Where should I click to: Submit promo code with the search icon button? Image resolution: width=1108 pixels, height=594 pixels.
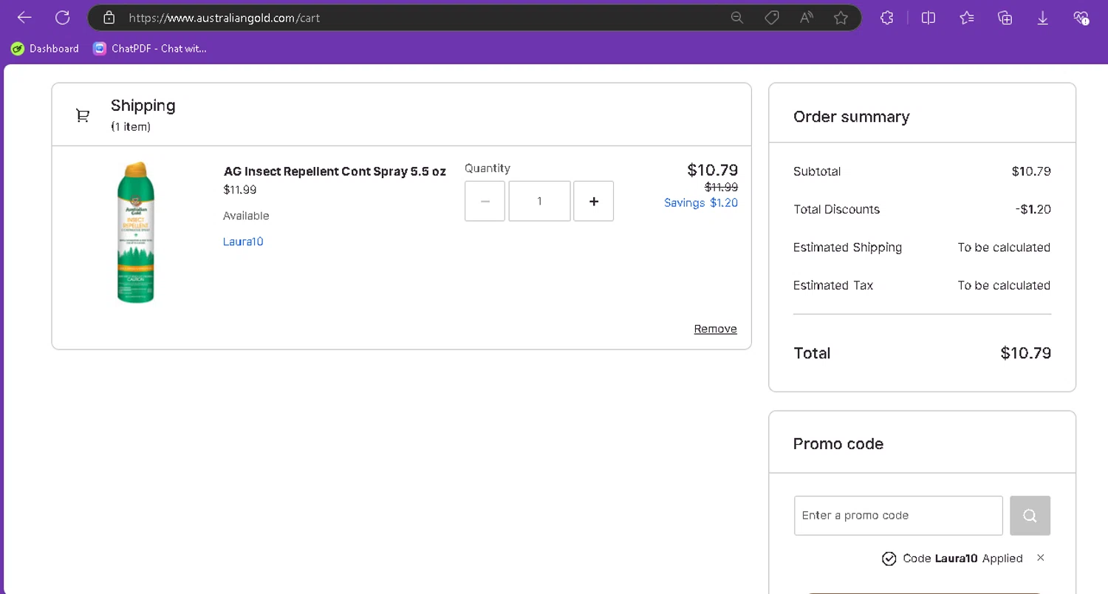pos(1030,516)
